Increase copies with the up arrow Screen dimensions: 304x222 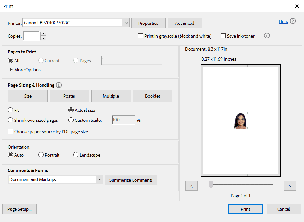coord(44,34)
